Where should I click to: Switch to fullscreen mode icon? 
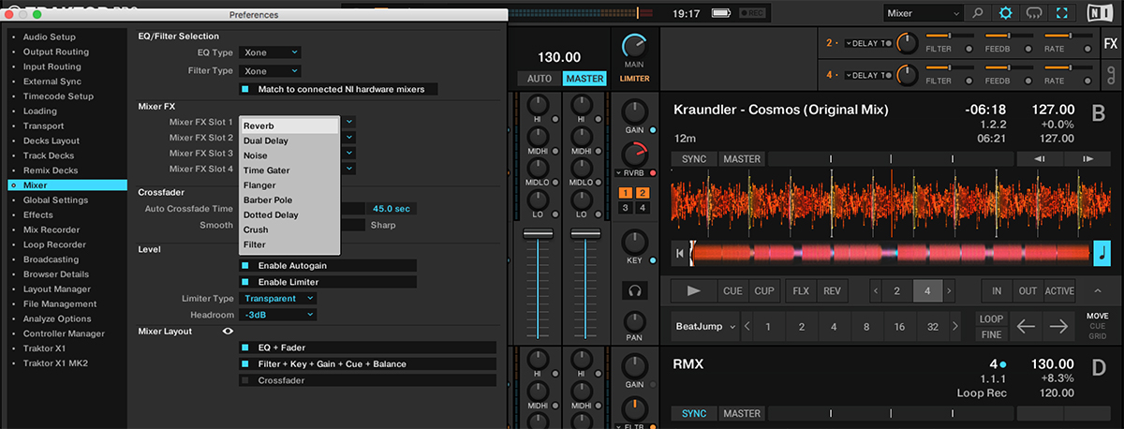1062,13
